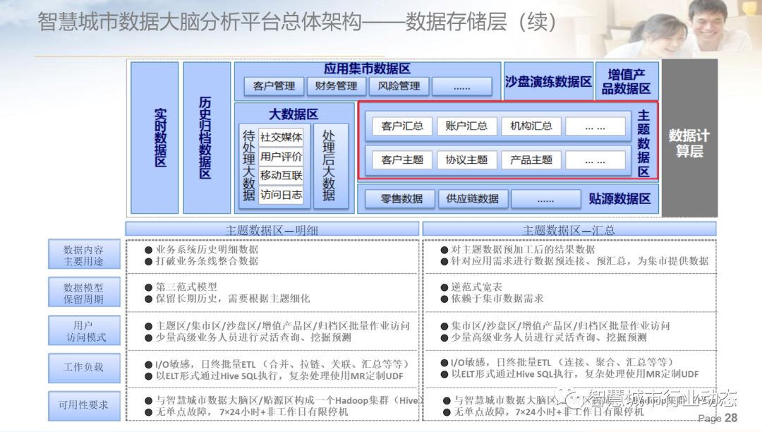Choose the 风险管理 box
The width and height of the screenshot is (762, 432).
[x=399, y=86]
